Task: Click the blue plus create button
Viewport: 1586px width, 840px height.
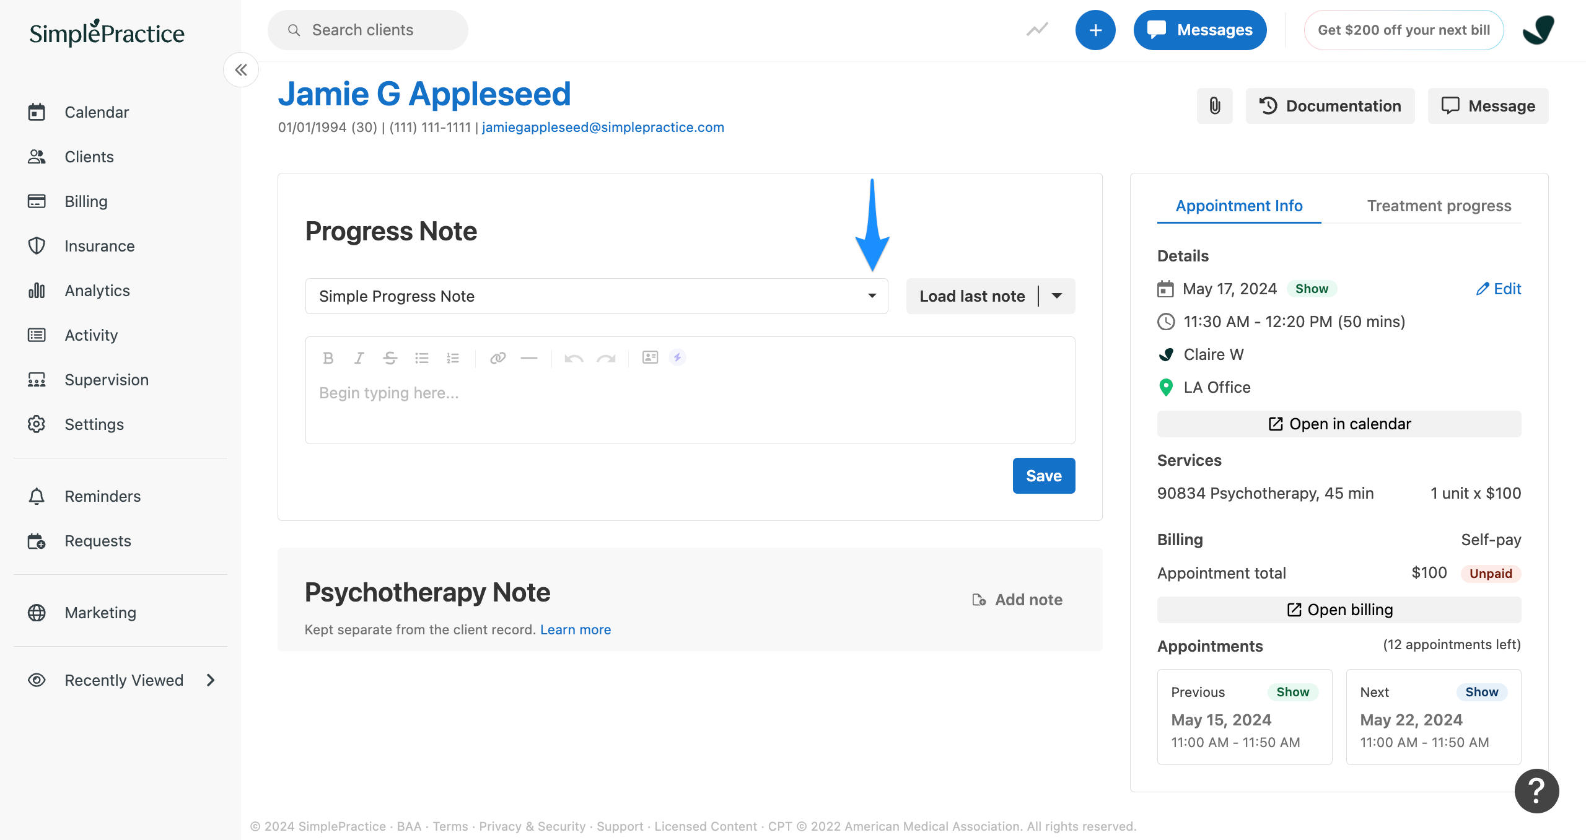Action: click(1095, 30)
